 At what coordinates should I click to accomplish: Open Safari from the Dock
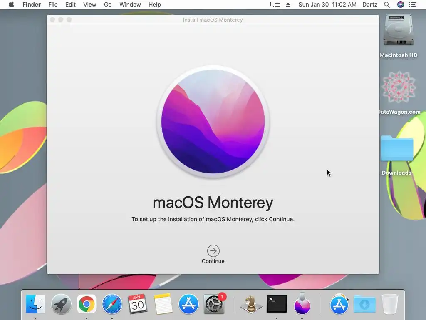coord(112,304)
